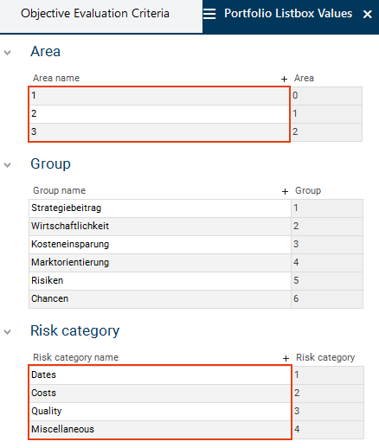Click Risk category value 4 next to Miscellaneous

(x=328, y=430)
